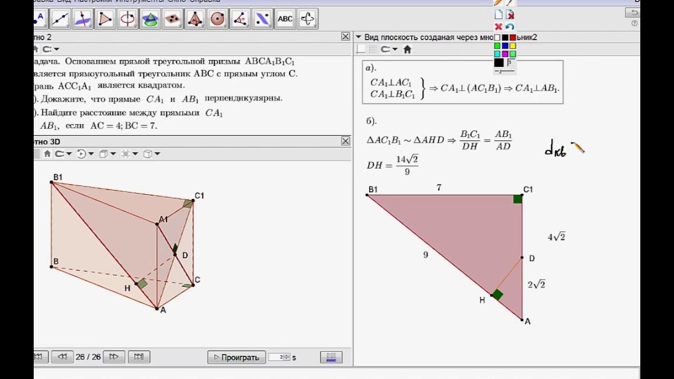674x379 pixels.
Task: Click the home icon in plane view bar
Action: tap(407, 49)
